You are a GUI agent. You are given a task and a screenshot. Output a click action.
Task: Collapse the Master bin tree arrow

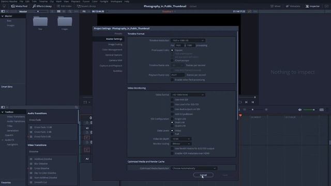[x=2, y=16]
